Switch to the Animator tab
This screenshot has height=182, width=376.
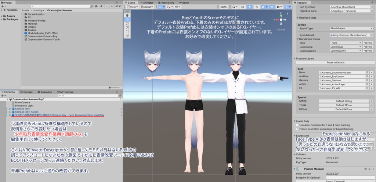point(147,3)
